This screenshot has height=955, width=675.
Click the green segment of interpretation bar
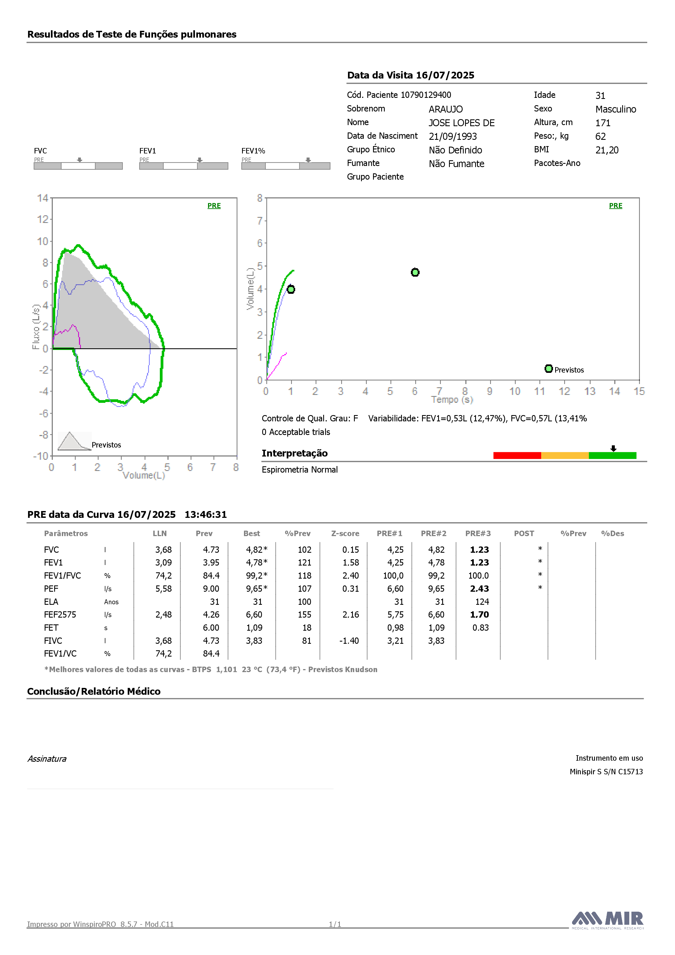[613, 455]
